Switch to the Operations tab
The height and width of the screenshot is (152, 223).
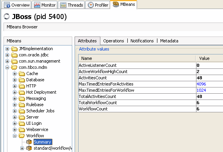[x=114, y=41]
